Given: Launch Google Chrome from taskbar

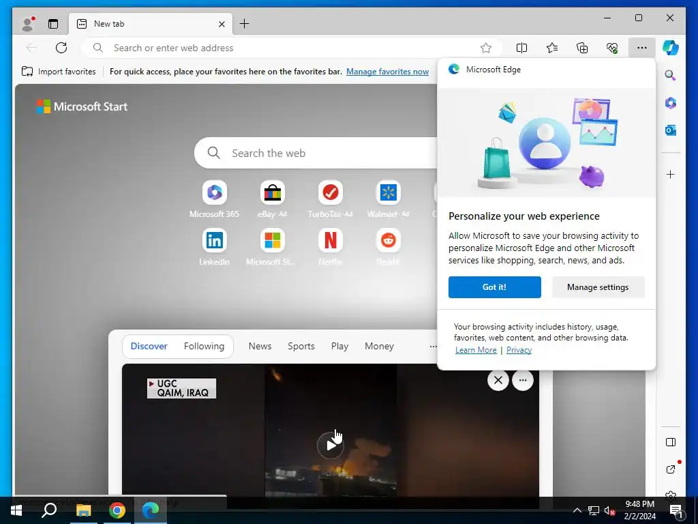Looking at the screenshot, I should tap(117, 510).
